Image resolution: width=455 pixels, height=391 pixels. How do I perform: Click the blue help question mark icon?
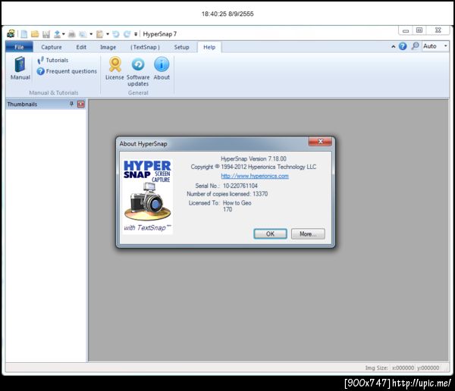tap(403, 46)
